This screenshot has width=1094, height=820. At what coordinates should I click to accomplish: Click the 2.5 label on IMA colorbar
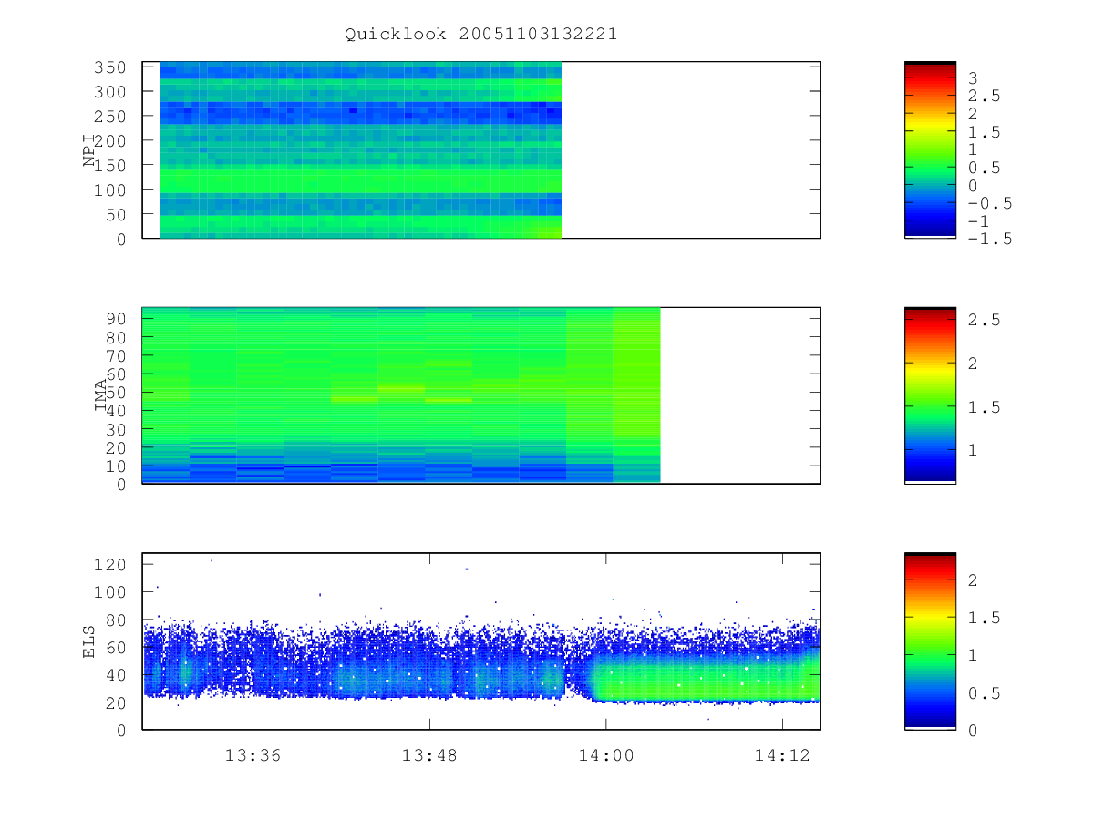pos(984,320)
